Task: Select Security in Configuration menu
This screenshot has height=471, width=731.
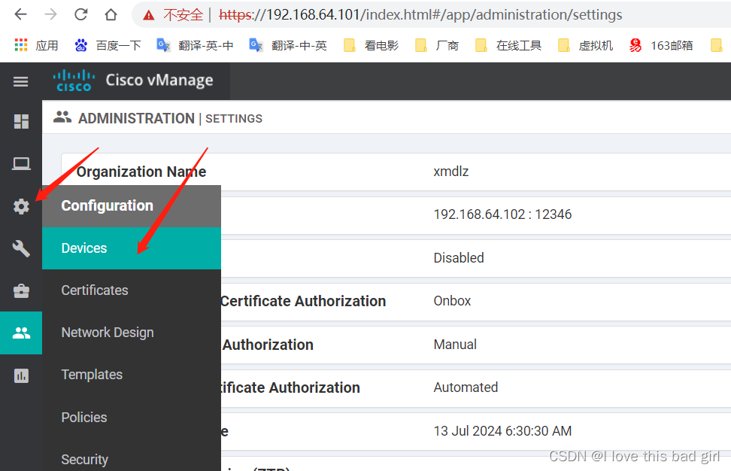Action: click(132, 460)
